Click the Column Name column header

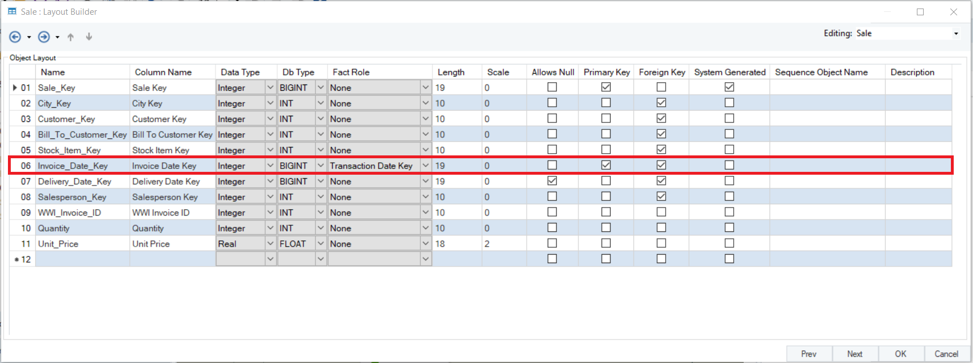(x=163, y=72)
